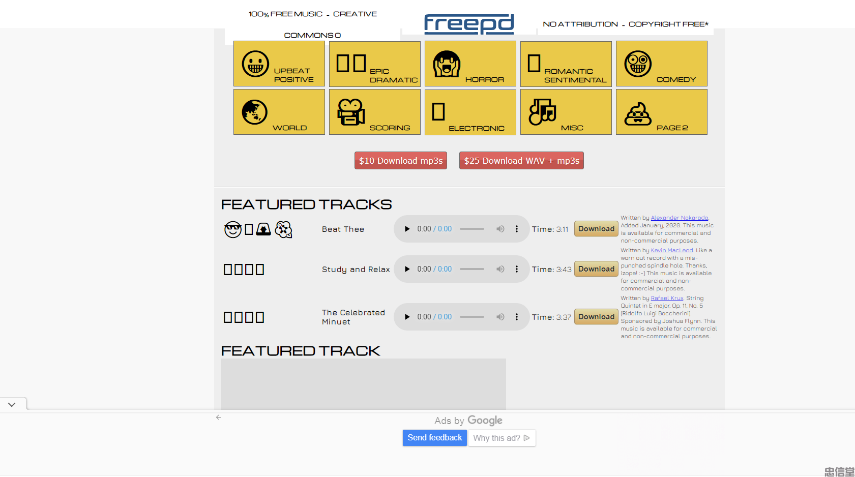Play the Study and Relax track

click(407, 269)
